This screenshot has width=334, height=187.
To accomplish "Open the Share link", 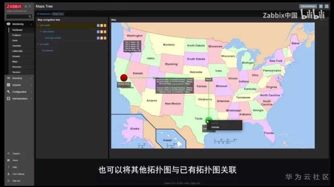I will click(15, 161).
